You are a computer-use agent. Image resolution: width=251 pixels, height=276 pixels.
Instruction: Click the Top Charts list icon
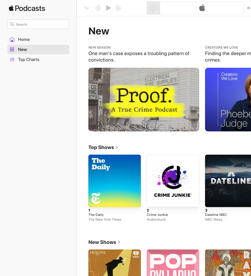tap(12, 60)
